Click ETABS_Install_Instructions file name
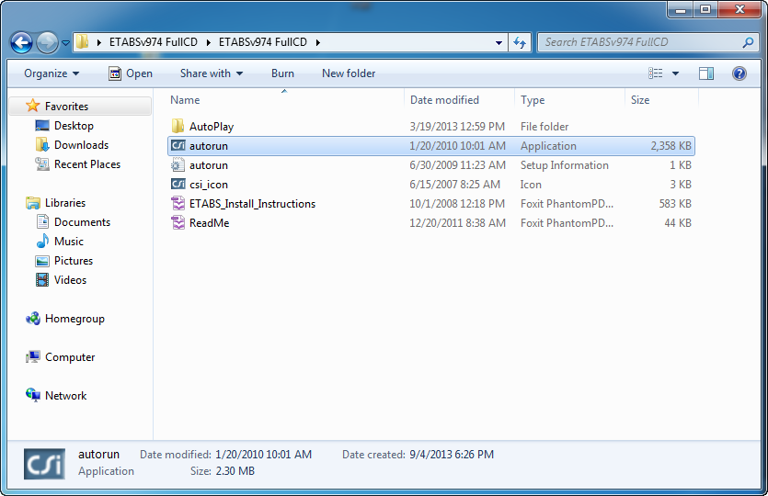768x496 pixels. tap(252, 204)
